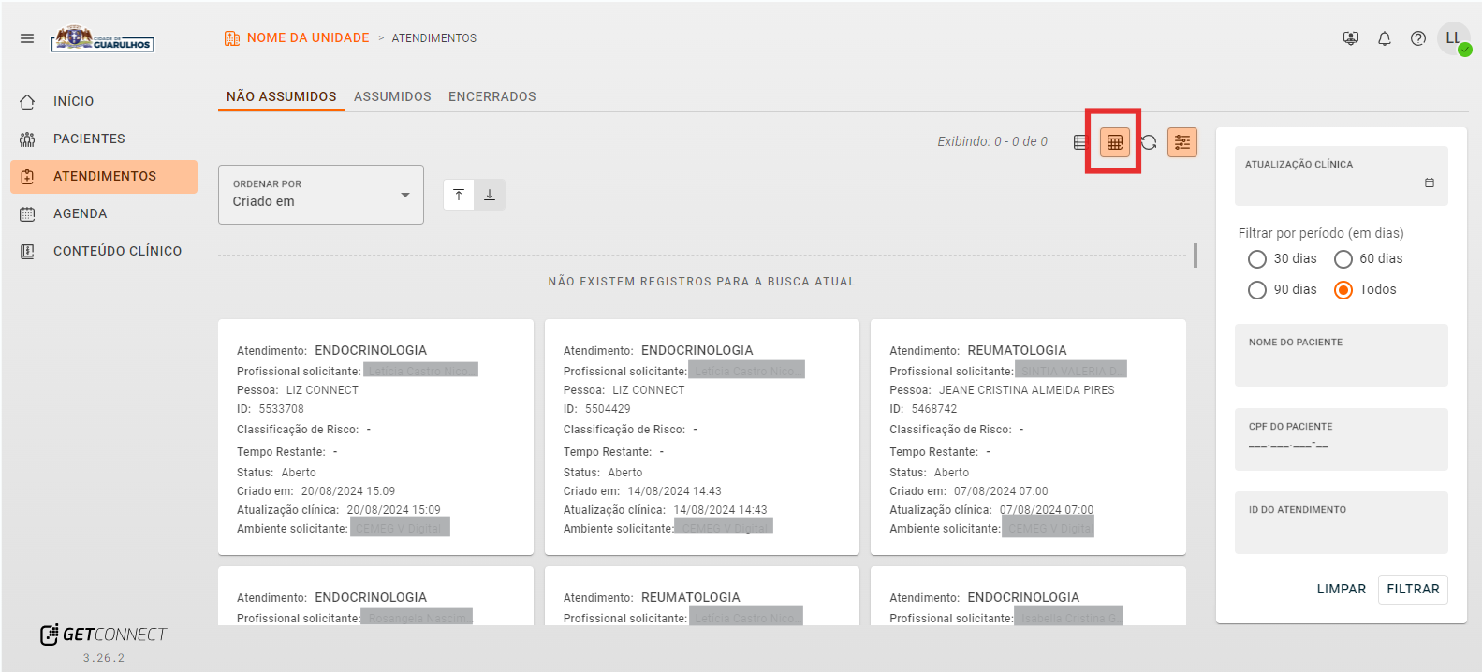Open the monitor heart icon in header
Viewport: 1482px width, 672px height.
(1350, 38)
